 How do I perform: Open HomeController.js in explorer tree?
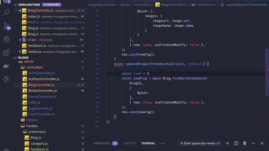click(42, 96)
